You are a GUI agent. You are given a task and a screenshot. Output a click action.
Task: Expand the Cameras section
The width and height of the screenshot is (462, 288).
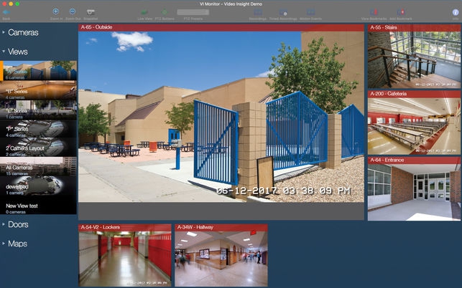pos(4,32)
